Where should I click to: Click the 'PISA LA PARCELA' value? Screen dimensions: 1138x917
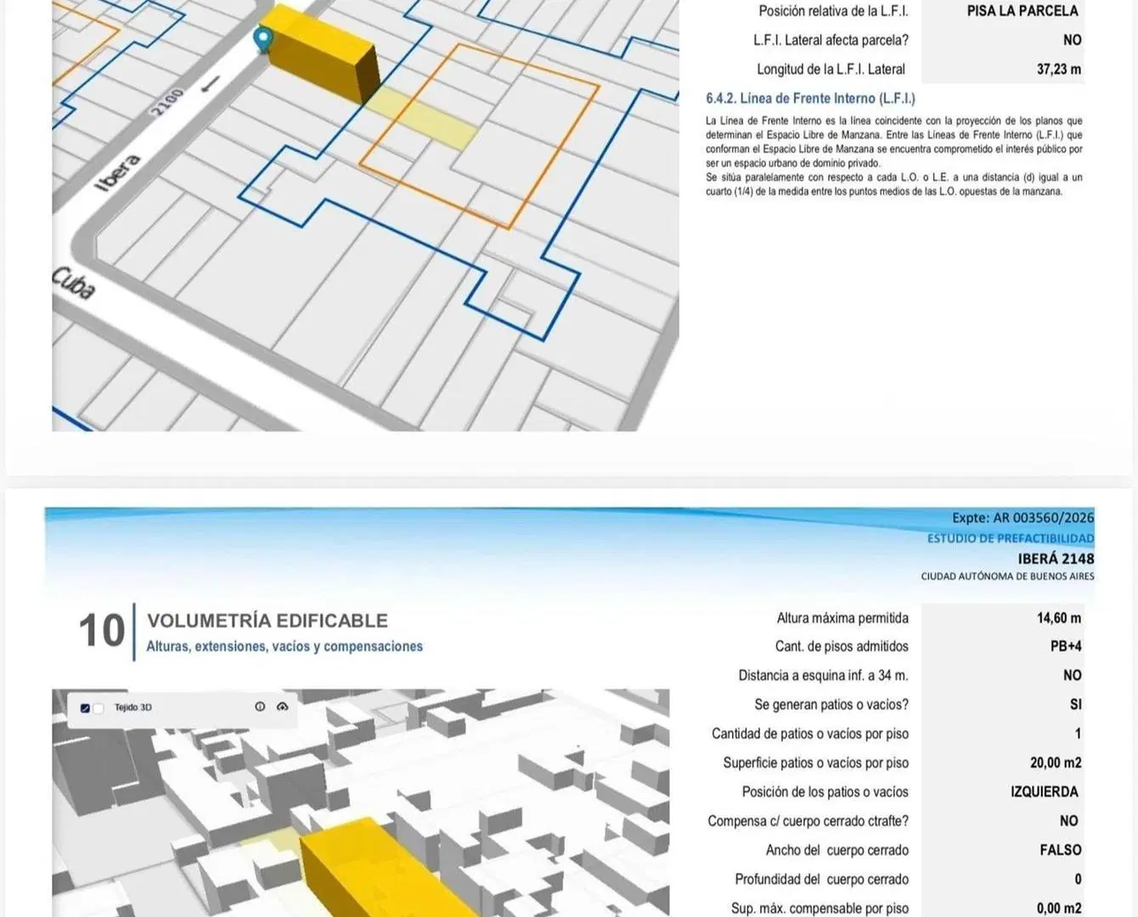point(1023,11)
